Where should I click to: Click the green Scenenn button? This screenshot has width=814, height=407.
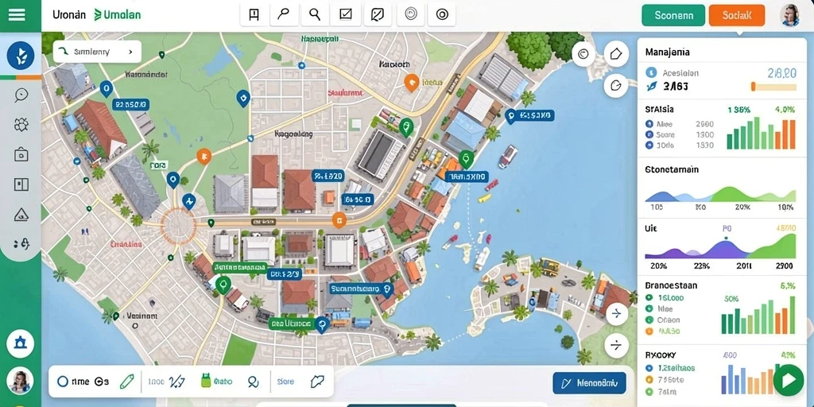673,16
